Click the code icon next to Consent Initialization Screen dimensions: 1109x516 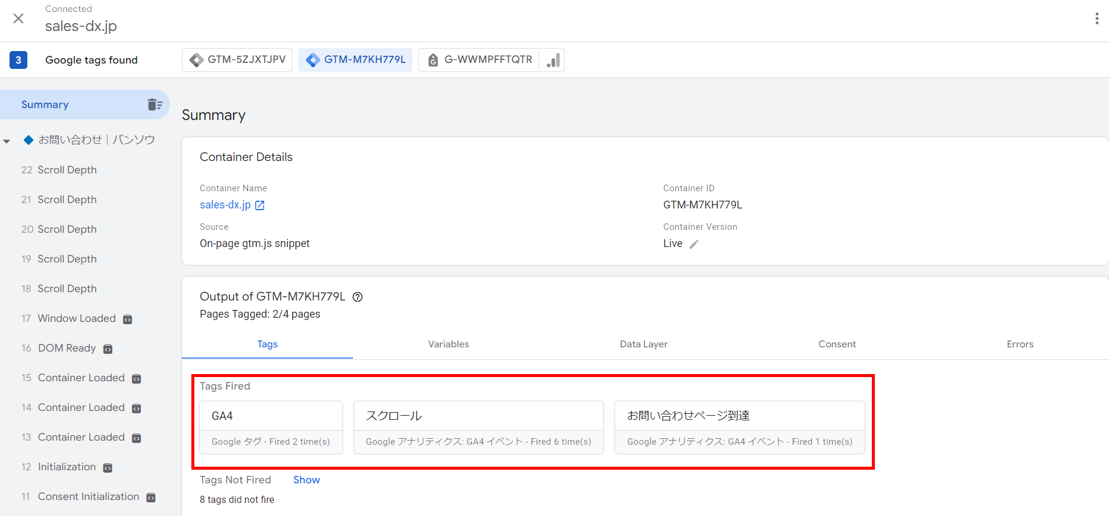click(151, 498)
